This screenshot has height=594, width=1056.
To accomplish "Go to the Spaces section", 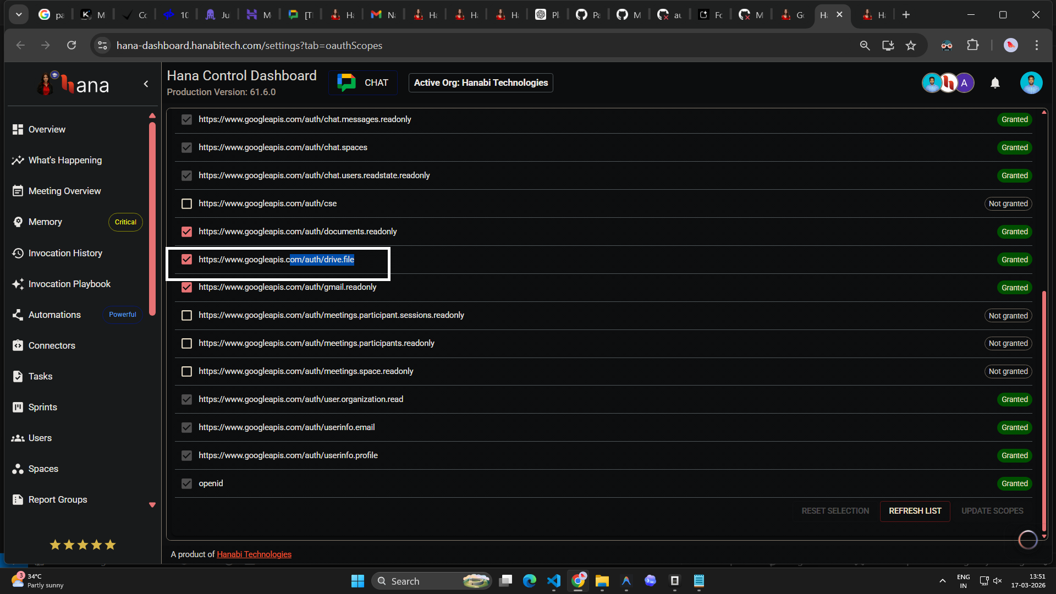I will click(x=43, y=469).
